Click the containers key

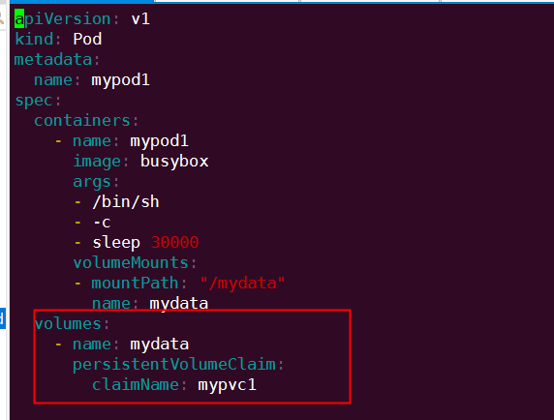pos(82,121)
